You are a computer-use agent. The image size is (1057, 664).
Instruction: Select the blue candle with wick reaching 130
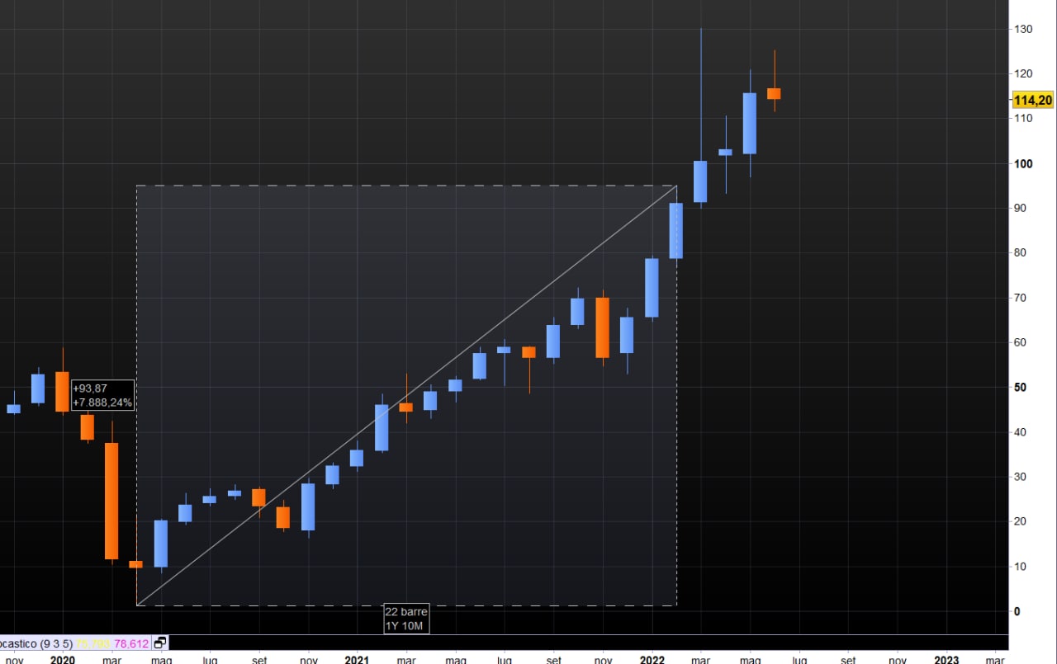[x=700, y=181]
